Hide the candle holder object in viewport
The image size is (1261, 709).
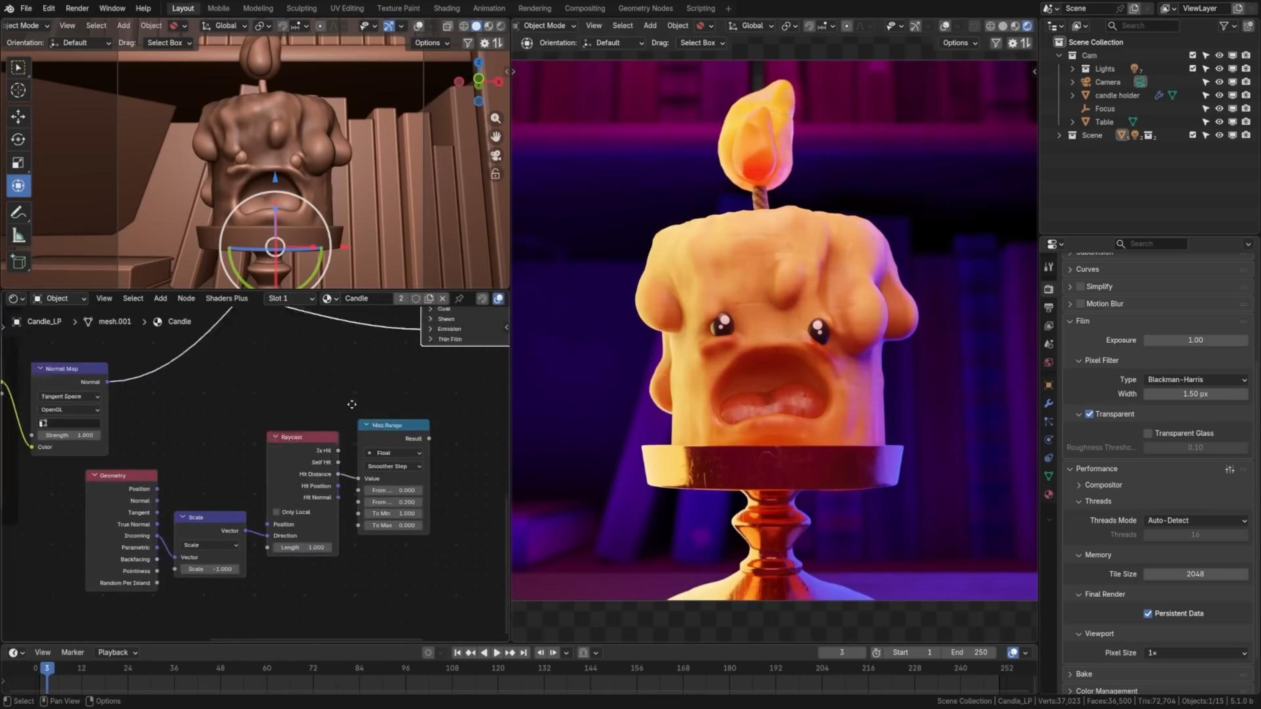point(1219,95)
